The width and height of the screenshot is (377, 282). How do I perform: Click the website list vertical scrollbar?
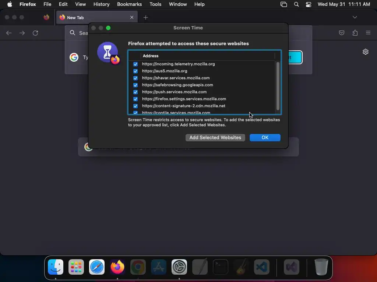(278, 86)
